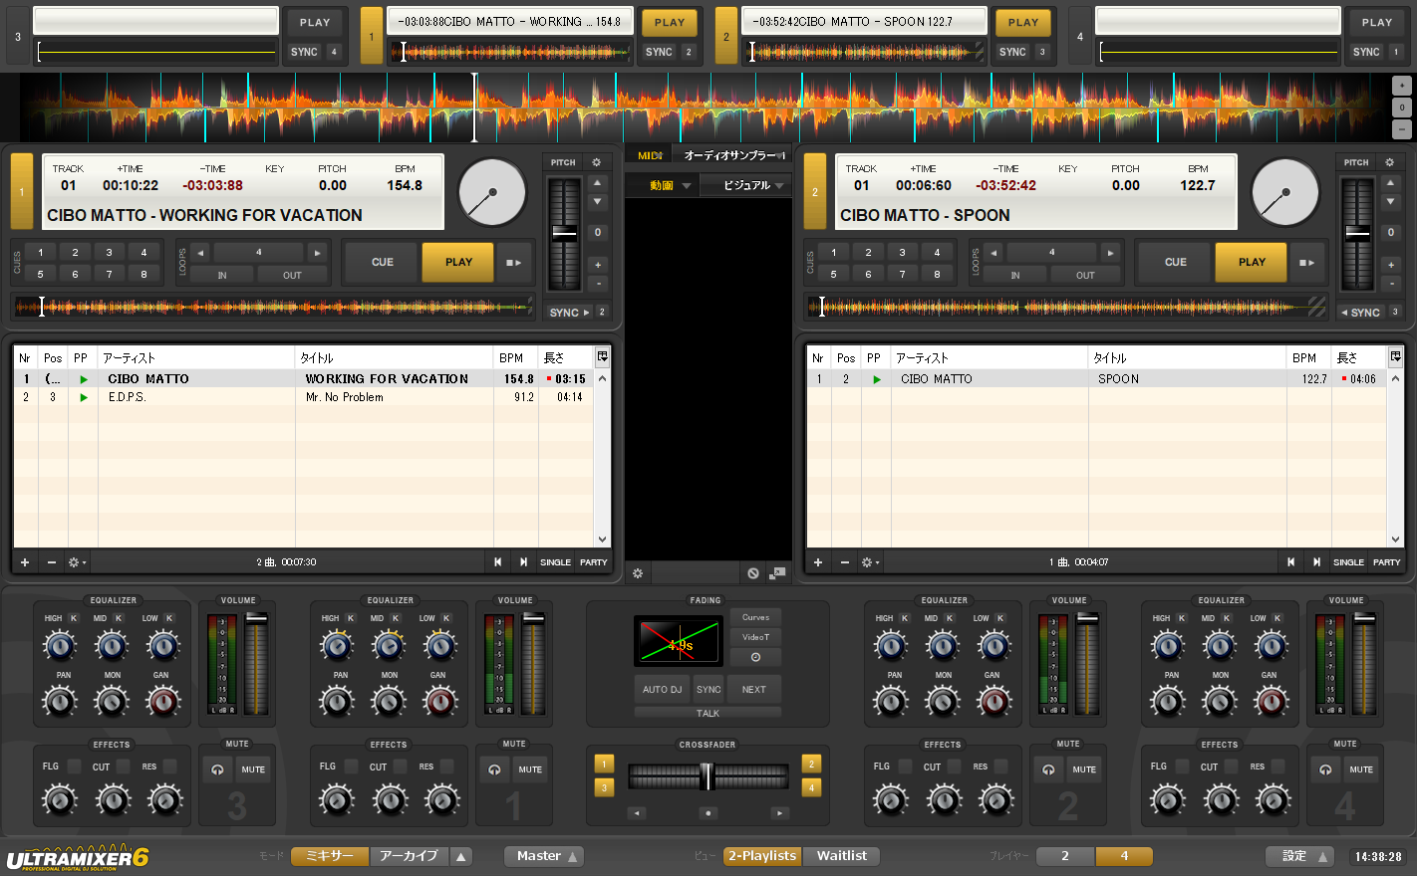Image resolution: width=1417 pixels, height=876 pixels.
Task: Open left playlist settings gear dropdown
Action: tap(77, 562)
